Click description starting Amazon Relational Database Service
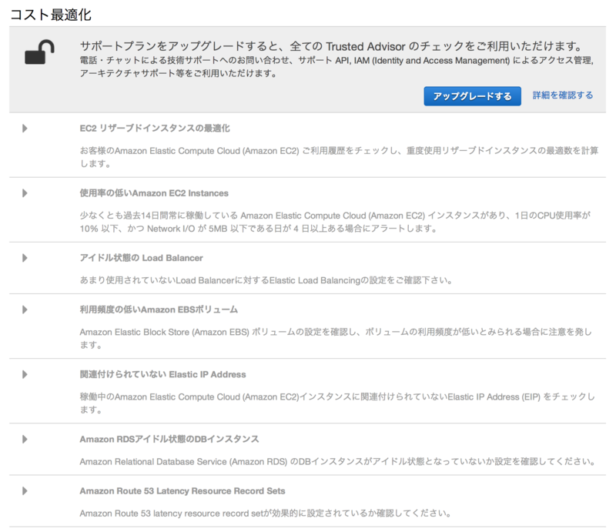The width and height of the screenshot is (616, 532). coord(338,462)
